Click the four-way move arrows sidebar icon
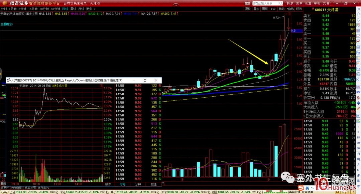The width and height of the screenshot is (361, 194). coord(358,103)
